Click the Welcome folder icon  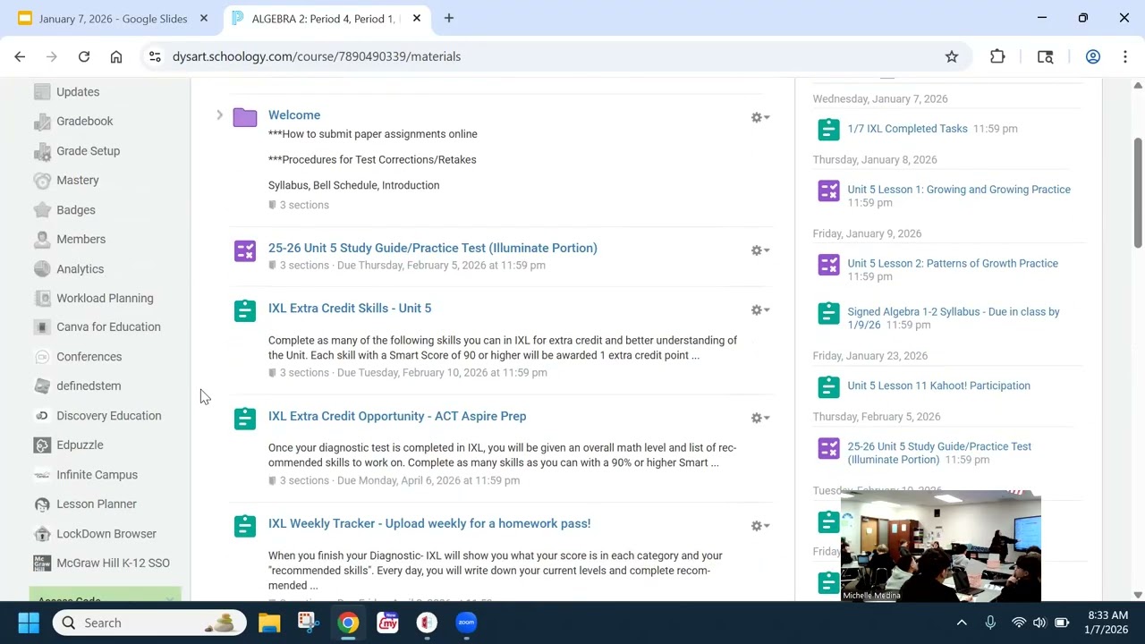(x=245, y=117)
